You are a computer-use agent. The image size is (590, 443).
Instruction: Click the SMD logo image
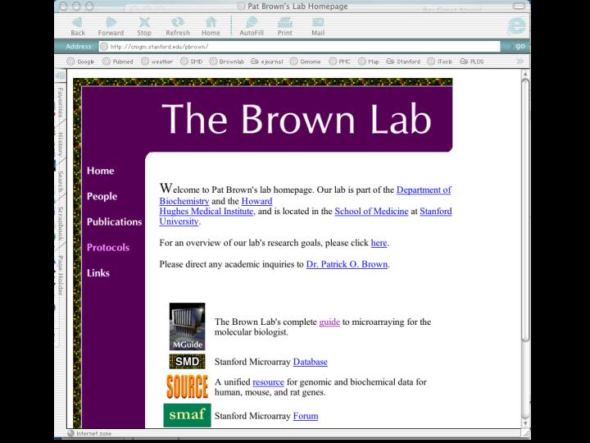[x=187, y=362]
